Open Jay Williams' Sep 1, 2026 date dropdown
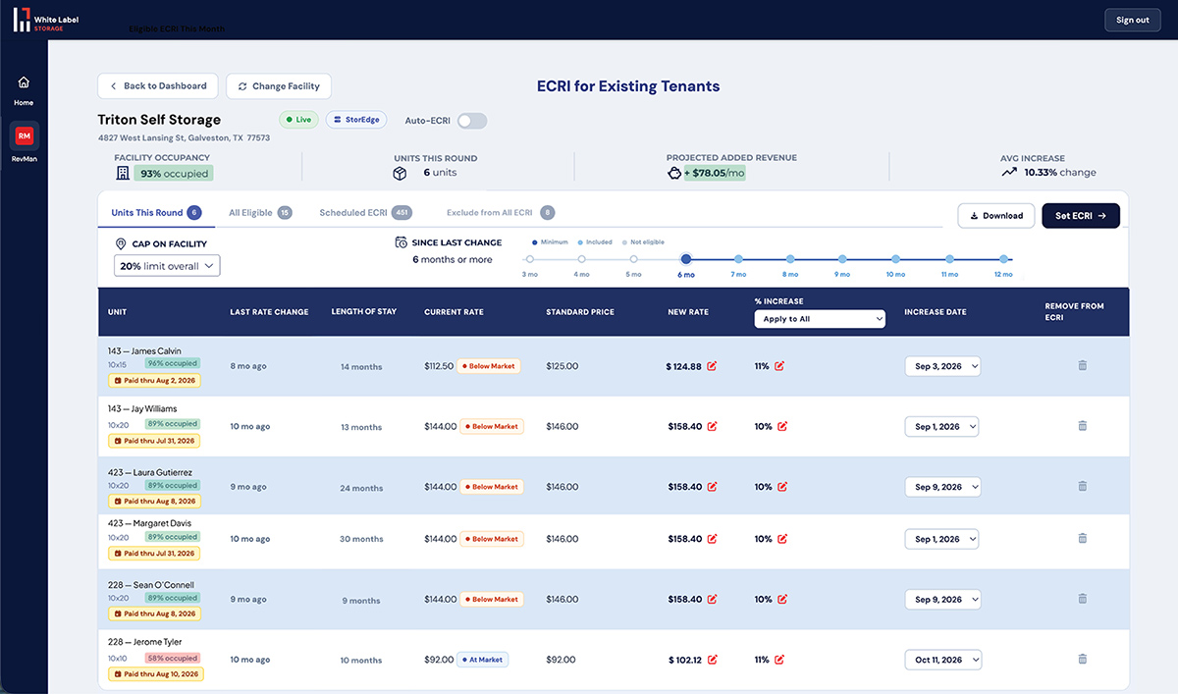Screen dimensions: 1178x694 coord(942,427)
